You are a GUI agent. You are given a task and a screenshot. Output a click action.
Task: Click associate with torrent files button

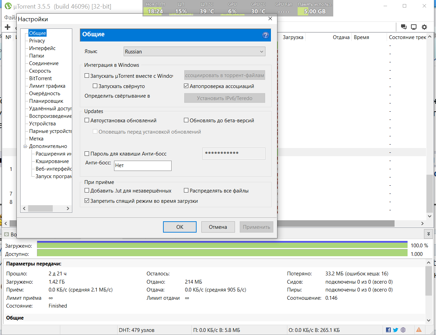tap(225, 75)
